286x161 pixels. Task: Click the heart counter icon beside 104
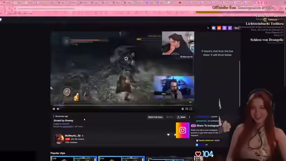pyautogui.click(x=198, y=154)
